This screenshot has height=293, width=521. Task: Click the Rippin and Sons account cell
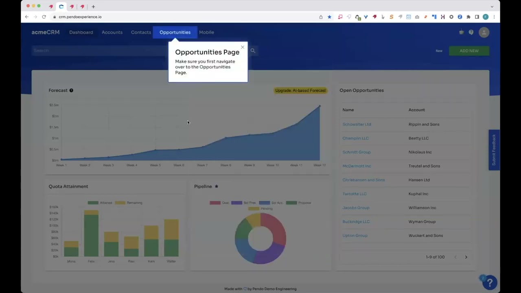click(x=424, y=124)
